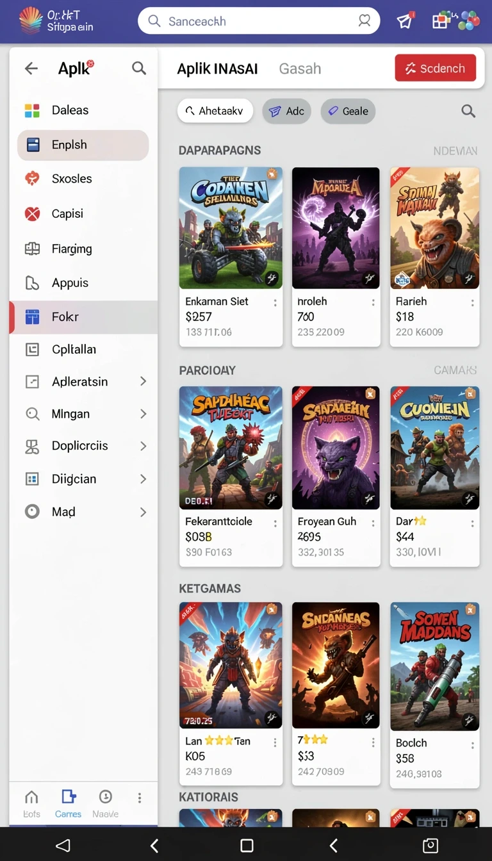Click the Daleas colorful grid icon
Image resolution: width=492 pixels, height=861 pixels.
32,110
